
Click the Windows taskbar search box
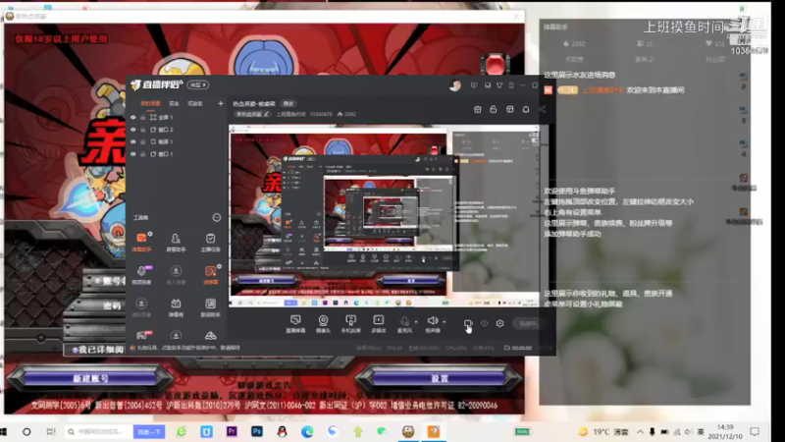[x=99, y=431]
